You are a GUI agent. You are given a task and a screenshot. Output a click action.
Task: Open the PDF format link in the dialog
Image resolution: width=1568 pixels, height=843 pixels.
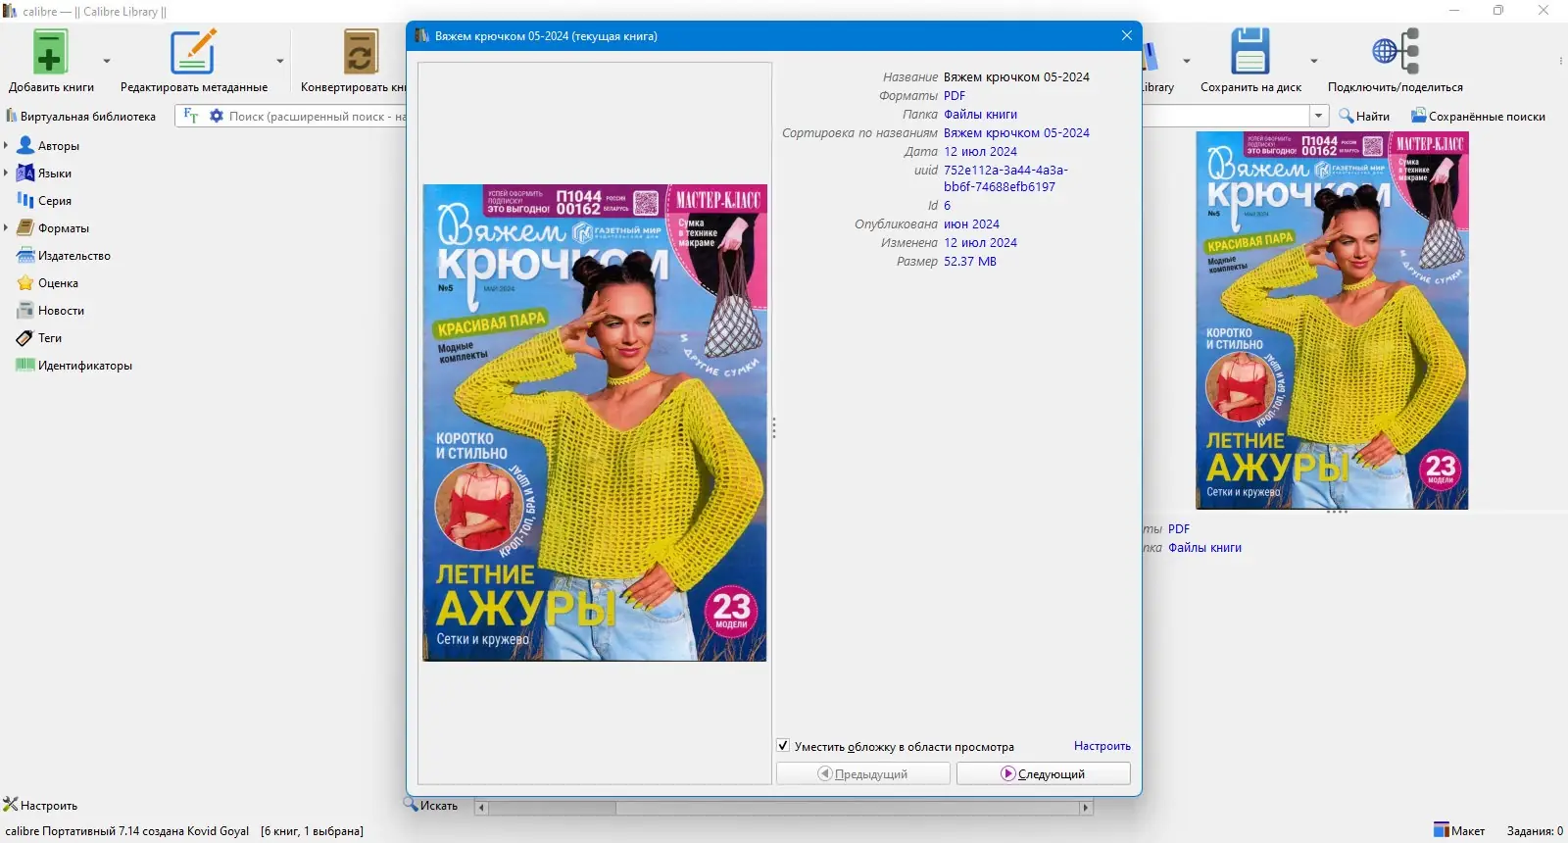tap(955, 96)
